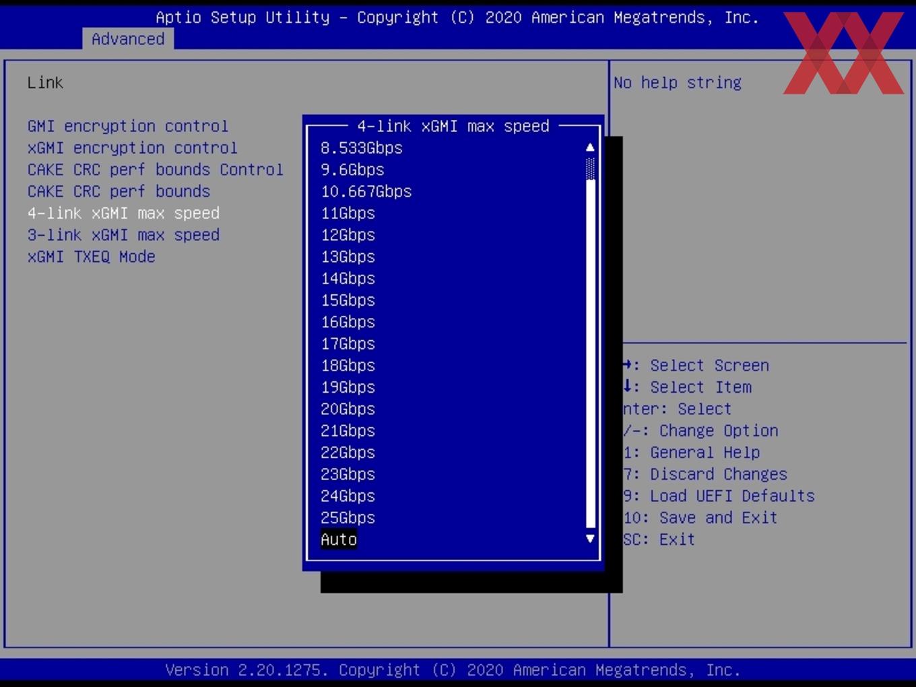Click the Enter: Select key hint
This screenshot has width=916, height=687.
pos(677,409)
